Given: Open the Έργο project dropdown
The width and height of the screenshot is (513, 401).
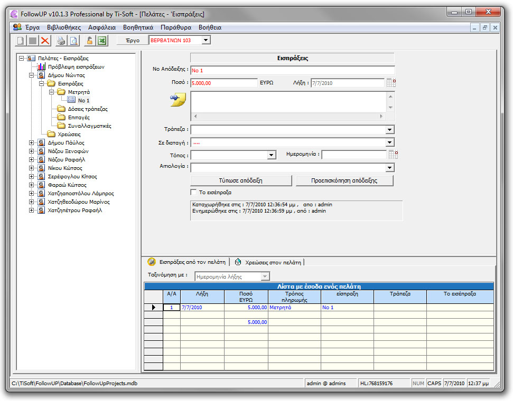Looking at the screenshot, I should click(206, 39).
